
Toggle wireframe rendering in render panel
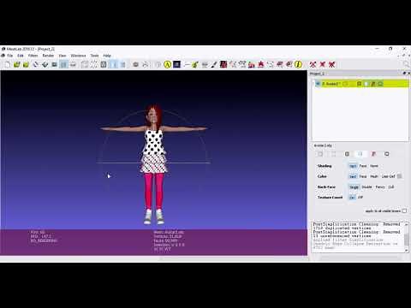coord(347,154)
